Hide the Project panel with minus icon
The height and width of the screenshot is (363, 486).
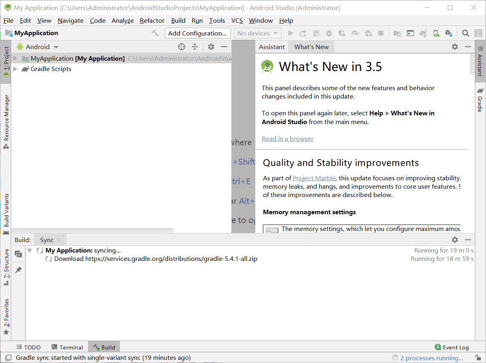coord(224,47)
